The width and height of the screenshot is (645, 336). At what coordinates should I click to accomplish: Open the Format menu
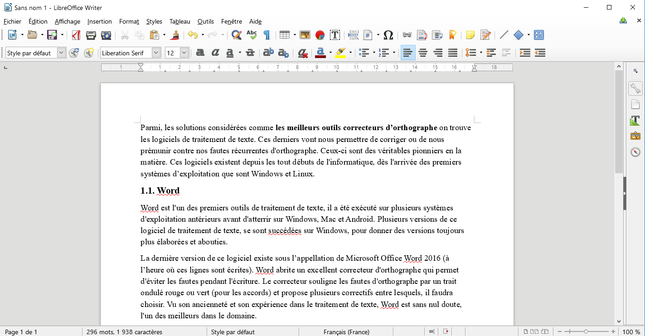point(129,21)
